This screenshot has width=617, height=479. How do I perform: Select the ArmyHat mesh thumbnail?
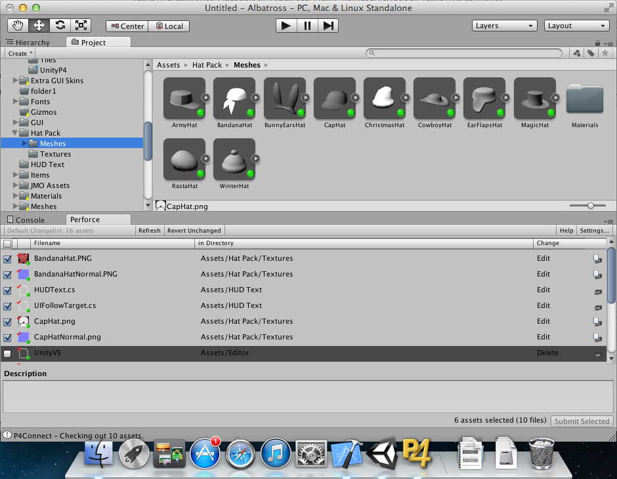[x=184, y=98]
